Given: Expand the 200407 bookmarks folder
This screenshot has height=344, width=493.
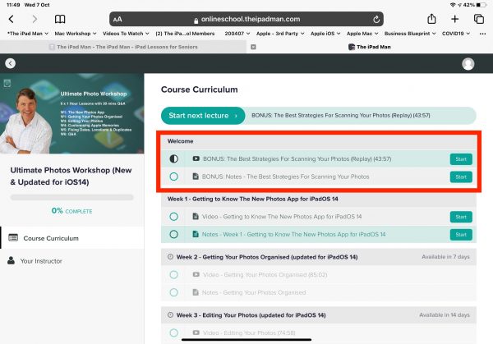Looking at the screenshot, I should click(237, 34).
